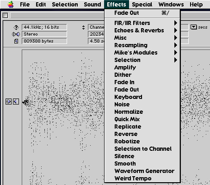The image size is (210, 185).
Task: Click the stereo speaker channels icon
Action: pyautogui.click(x=16, y=34)
